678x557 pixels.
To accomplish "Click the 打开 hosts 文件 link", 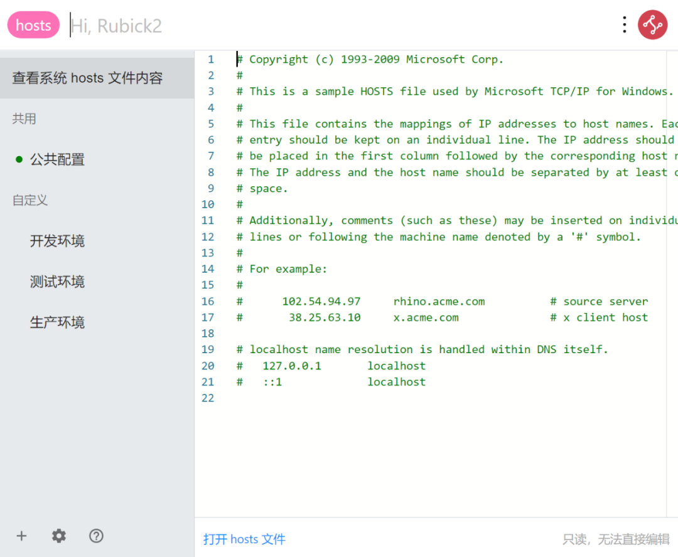I will click(244, 539).
